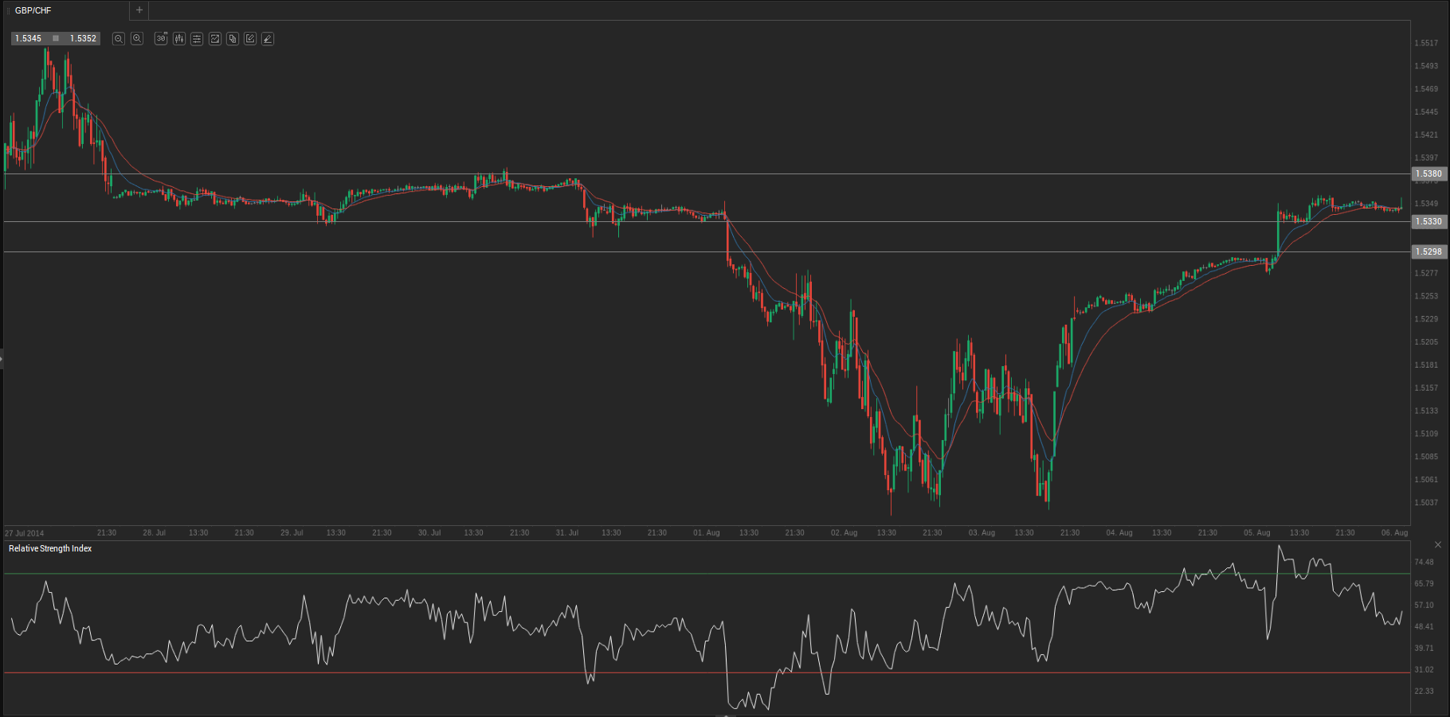Screen dimensions: 1450x717
Task: Click the copy chart icon
Action: 233,38
